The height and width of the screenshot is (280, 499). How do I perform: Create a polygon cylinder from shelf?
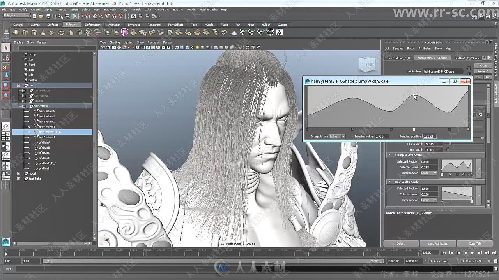[x=34, y=32]
